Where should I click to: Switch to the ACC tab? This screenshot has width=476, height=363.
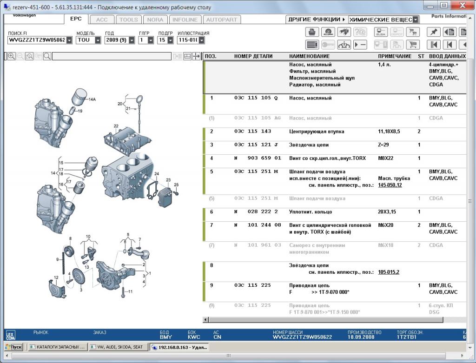tap(102, 20)
